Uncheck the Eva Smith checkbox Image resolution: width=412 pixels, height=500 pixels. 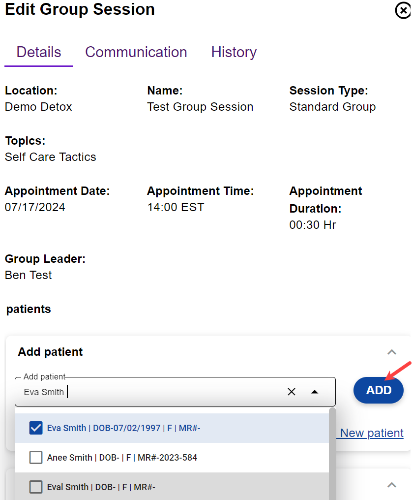(36, 428)
